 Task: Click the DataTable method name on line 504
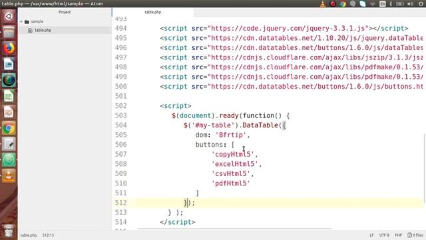point(260,125)
